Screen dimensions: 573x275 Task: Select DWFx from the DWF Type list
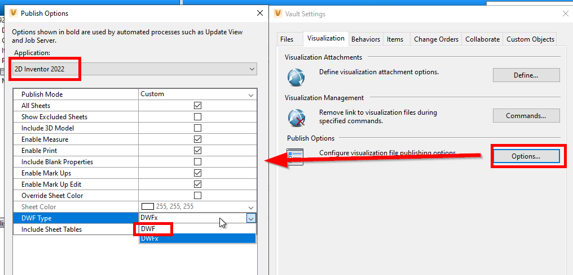pos(197,238)
